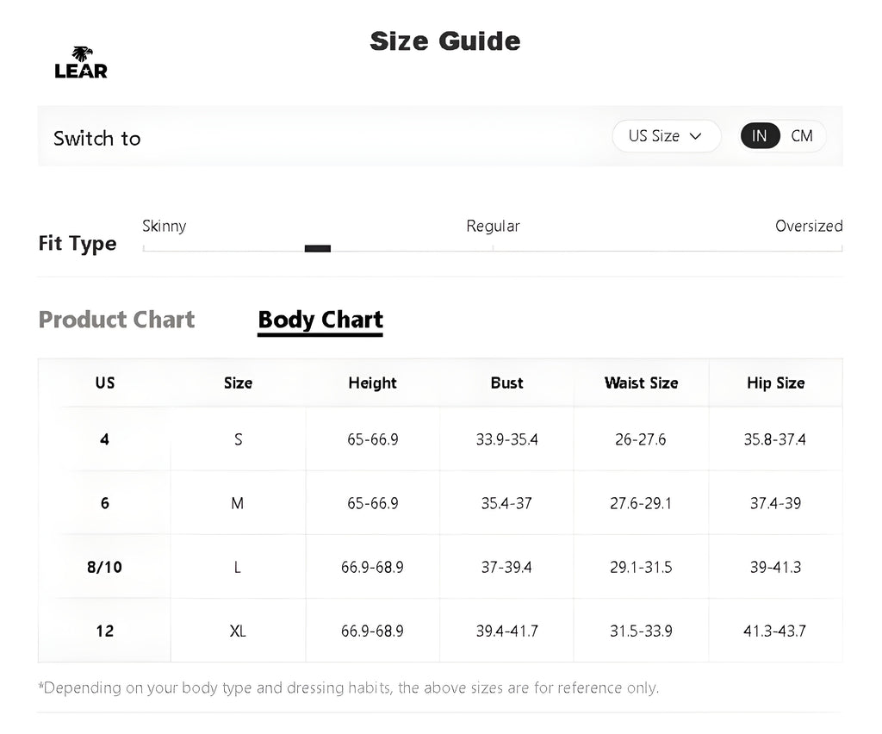Click the Height column header
This screenshot has height=734, width=882.
coord(372,383)
